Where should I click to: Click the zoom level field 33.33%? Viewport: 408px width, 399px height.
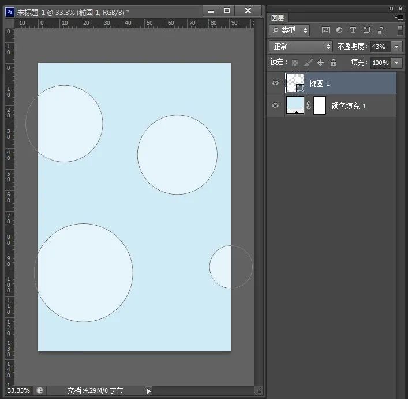pyautogui.click(x=18, y=390)
